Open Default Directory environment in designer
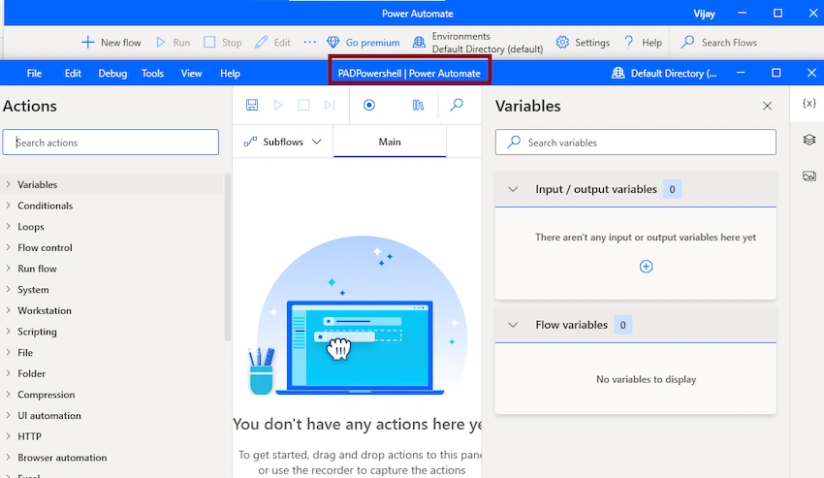The width and height of the screenshot is (824, 478). pyautogui.click(x=664, y=73)
